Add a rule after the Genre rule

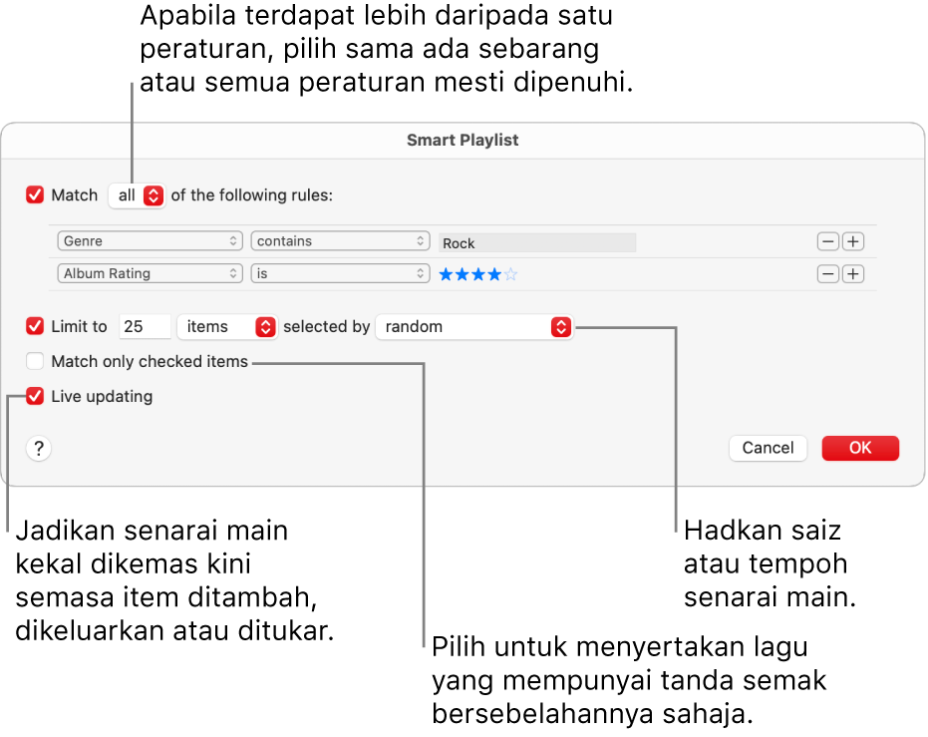pyautogui.click(x=853, y=241)
